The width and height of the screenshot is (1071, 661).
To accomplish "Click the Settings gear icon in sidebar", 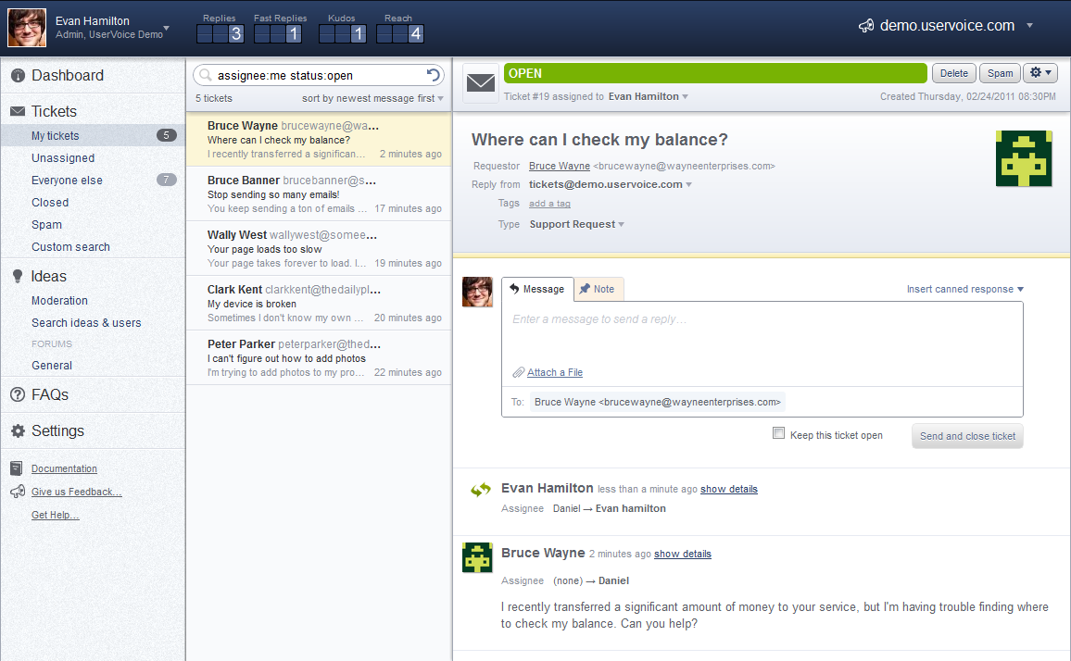I will 17,431.
